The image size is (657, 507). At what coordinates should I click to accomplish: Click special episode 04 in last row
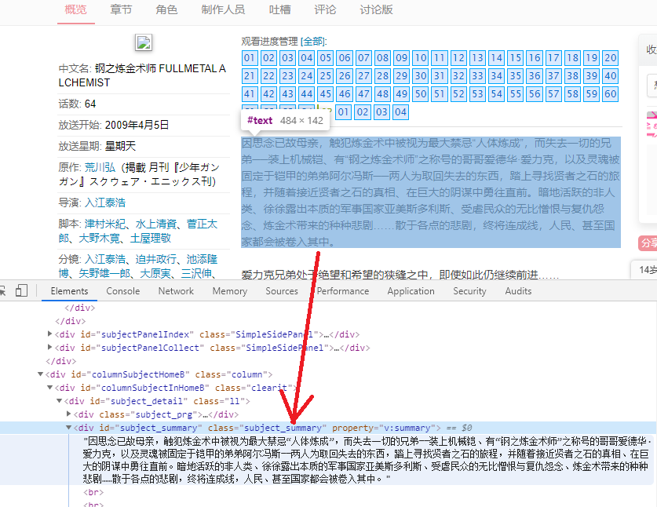click(x=400, y=112)
